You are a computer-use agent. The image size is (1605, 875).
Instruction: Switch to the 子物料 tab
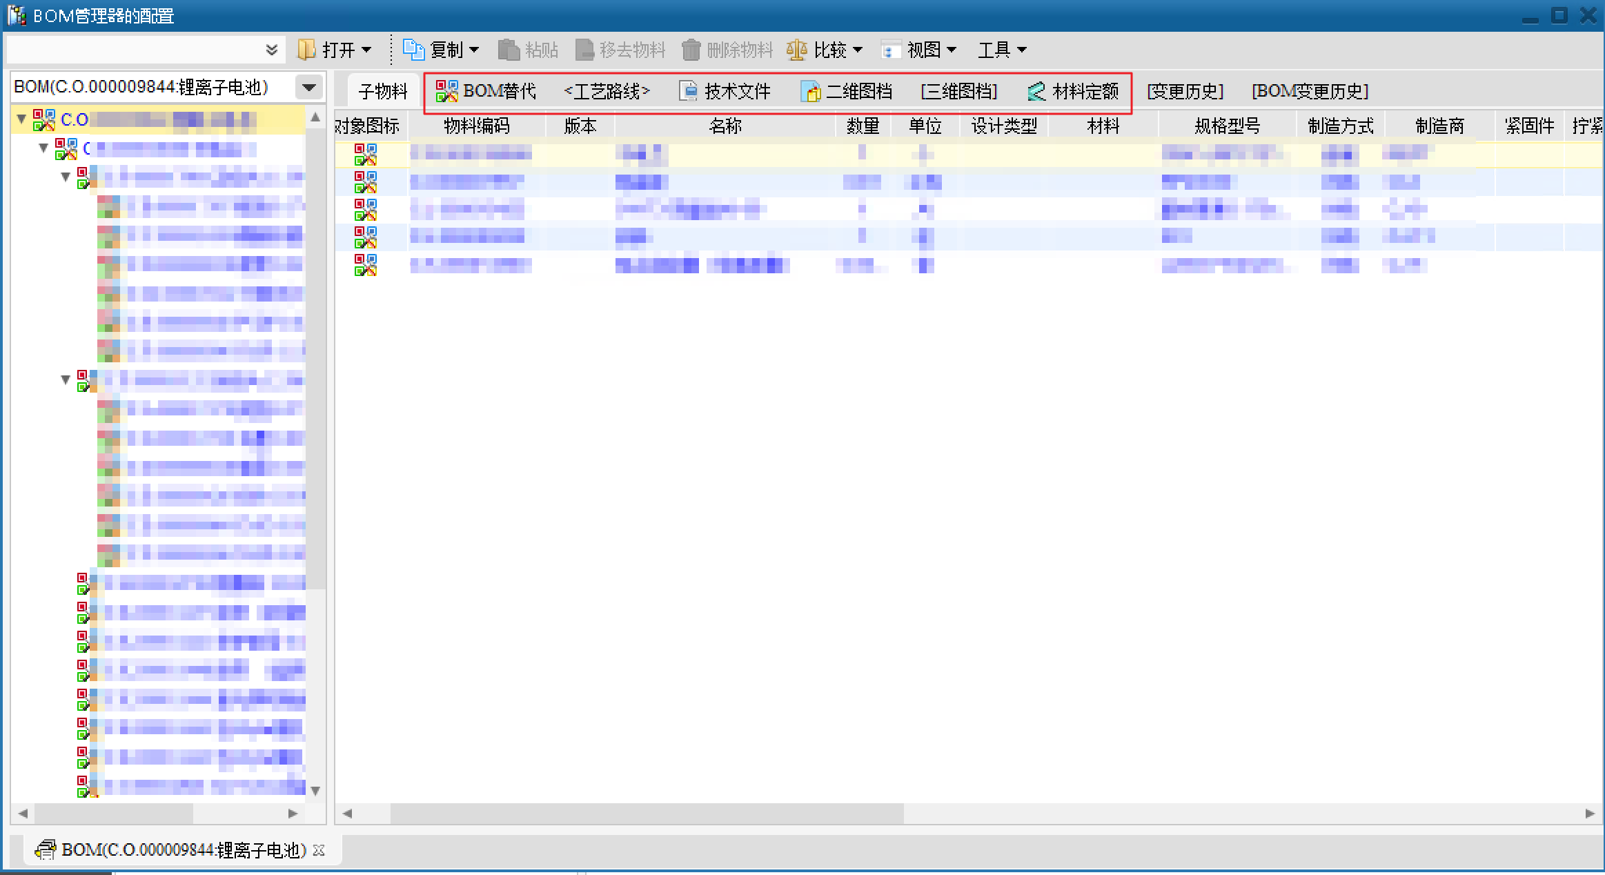point(383,91)
